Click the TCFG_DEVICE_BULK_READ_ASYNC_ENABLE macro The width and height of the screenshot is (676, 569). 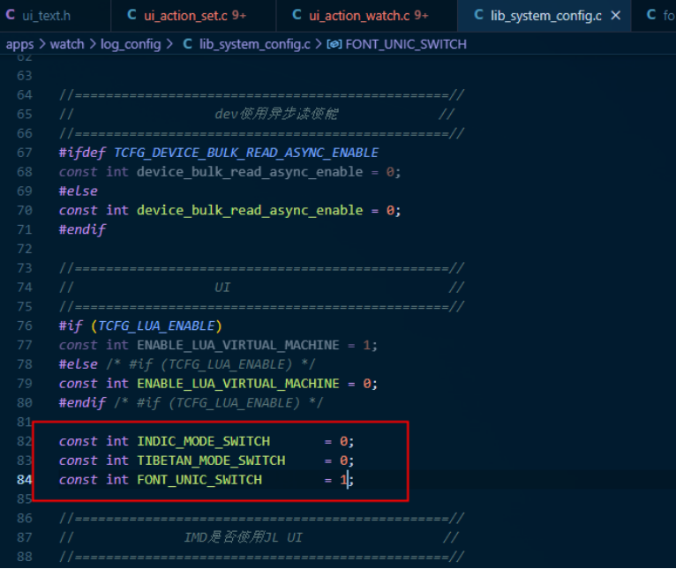pyautogui.click(x=246, y=153)
